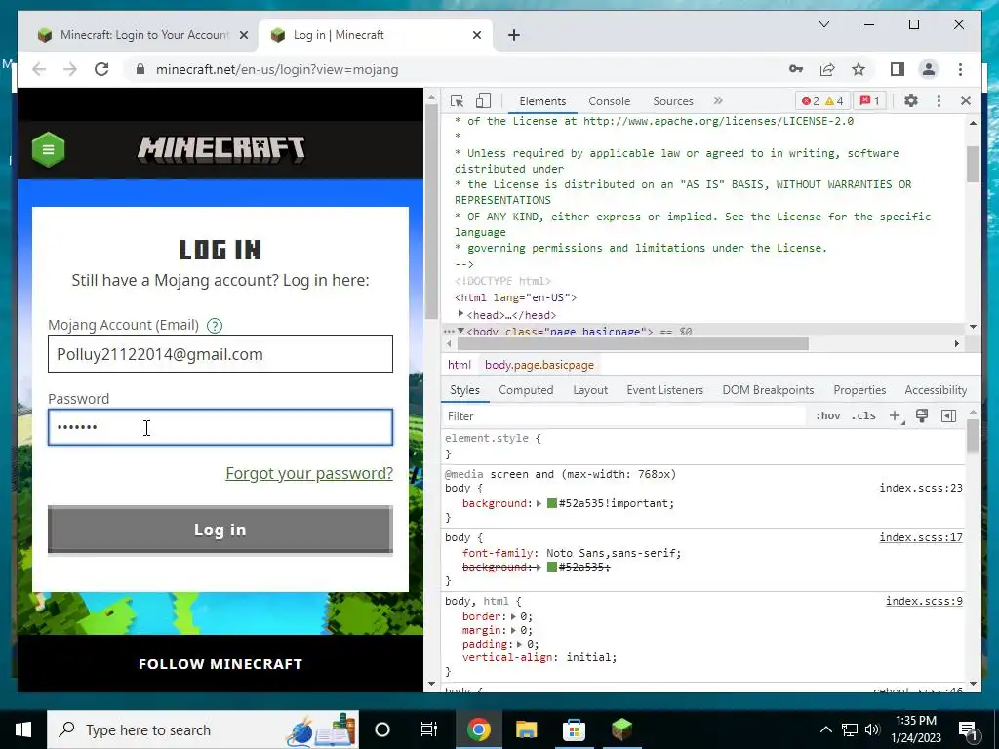
Task: Open the issues counter badge
Action: coord(869,100)
